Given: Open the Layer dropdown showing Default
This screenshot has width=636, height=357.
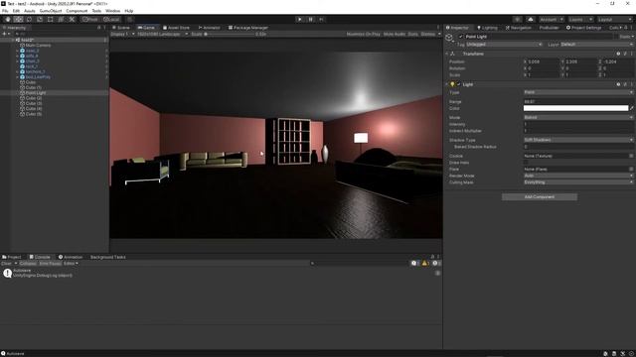Looking at the screenshot, I should coord(596,44).
